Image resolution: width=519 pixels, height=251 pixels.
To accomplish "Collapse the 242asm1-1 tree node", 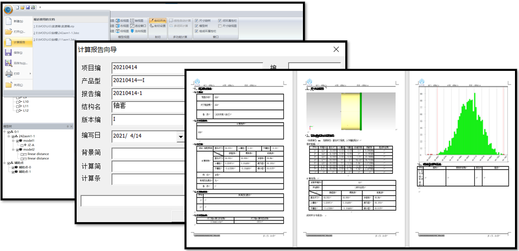I will tap(9, 136).
